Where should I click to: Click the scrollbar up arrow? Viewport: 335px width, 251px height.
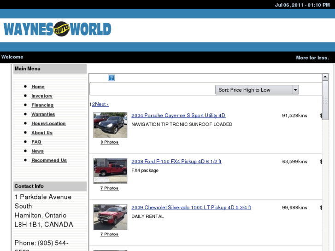pyautogui.click(x=325, y=77)
